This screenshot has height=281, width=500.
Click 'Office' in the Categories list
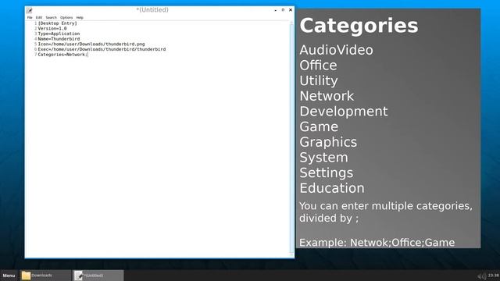pos(318,66)
